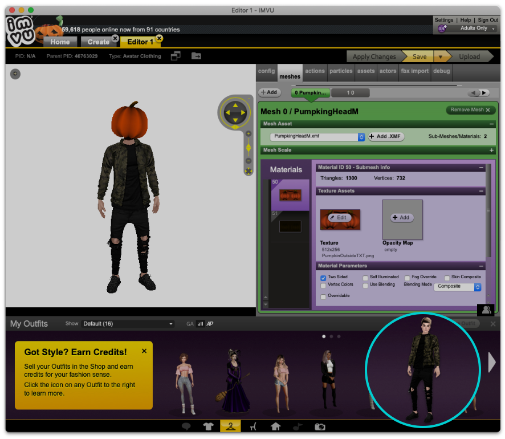The height and width of the screenshot is (439, 505).
Task: Click the Upload button
Action: [470, 56]
